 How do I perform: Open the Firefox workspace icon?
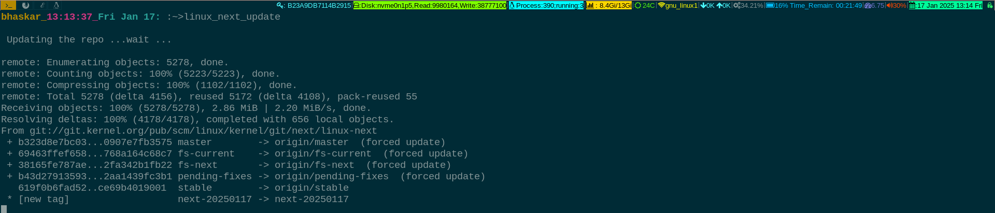(x=25, y=5)
